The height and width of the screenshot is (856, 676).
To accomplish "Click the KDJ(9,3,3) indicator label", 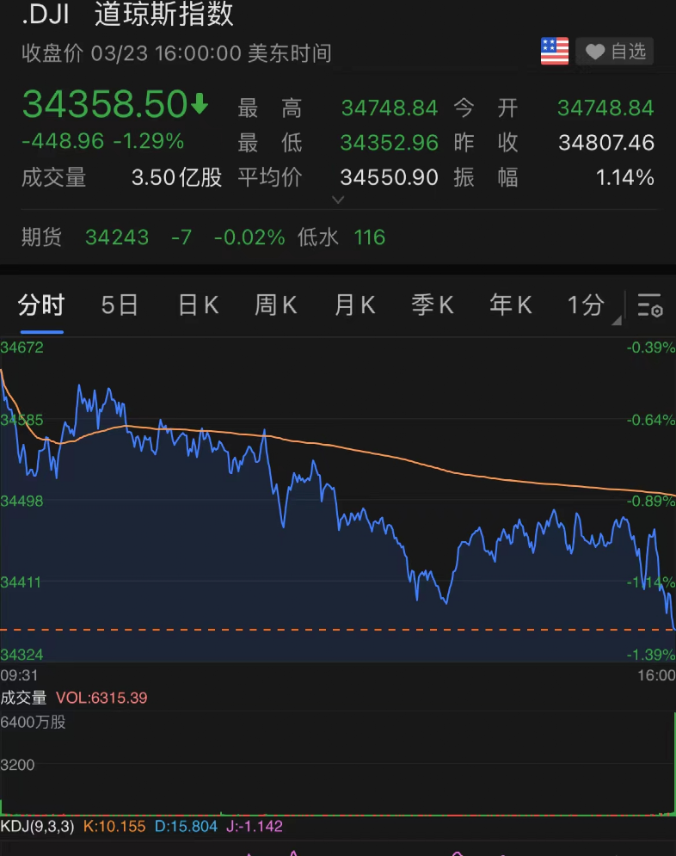I will pos(38,826).
